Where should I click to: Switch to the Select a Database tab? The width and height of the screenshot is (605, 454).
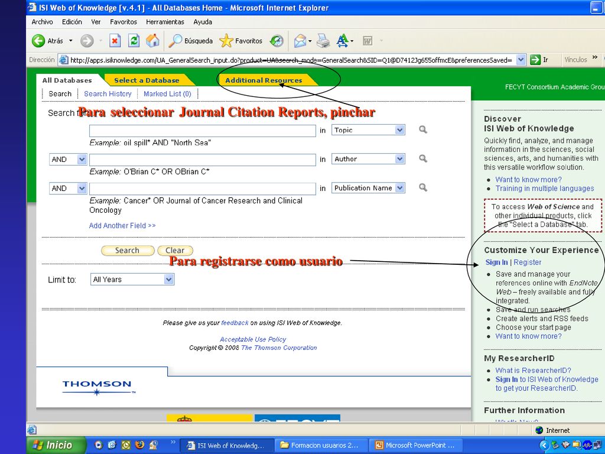click(147, 80)
